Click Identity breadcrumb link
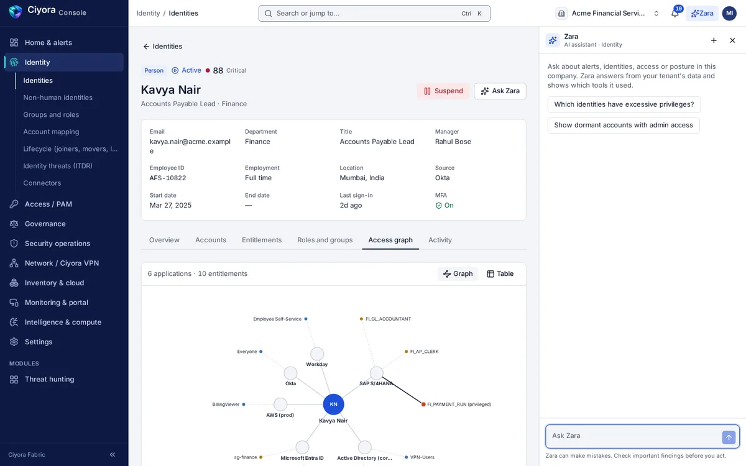 coord(148,13)
